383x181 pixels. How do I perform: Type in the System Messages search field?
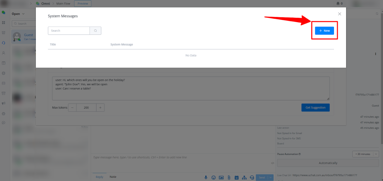tap(69, 31)
